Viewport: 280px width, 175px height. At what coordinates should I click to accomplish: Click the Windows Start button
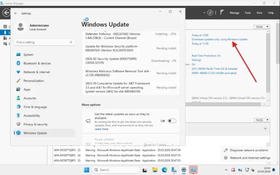[87, 170]
